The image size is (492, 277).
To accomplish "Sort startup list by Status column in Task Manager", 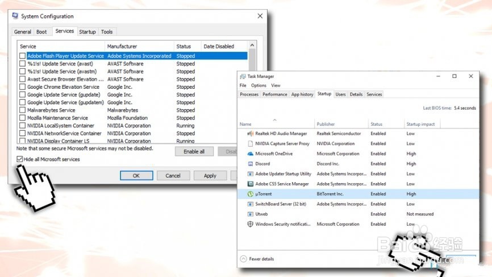I will [386, 124].
